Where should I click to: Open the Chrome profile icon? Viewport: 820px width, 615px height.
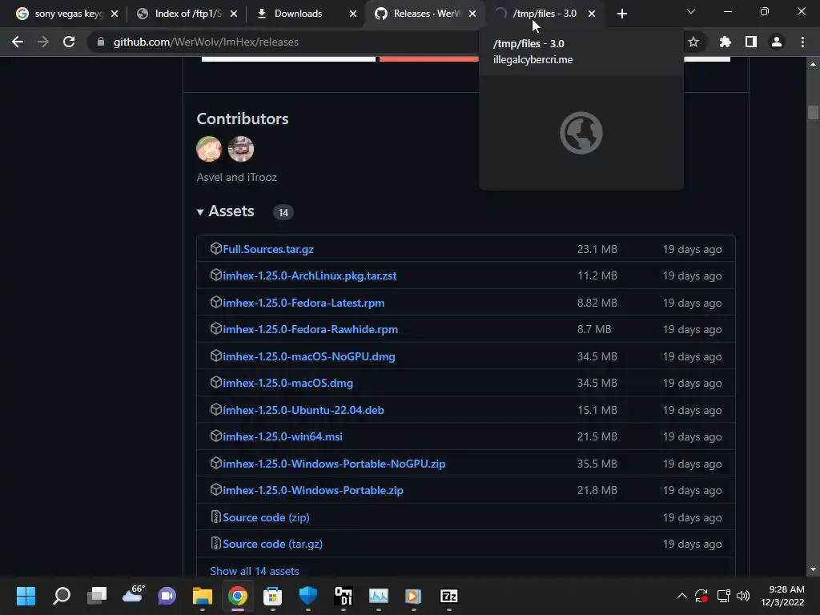[777, 42]
